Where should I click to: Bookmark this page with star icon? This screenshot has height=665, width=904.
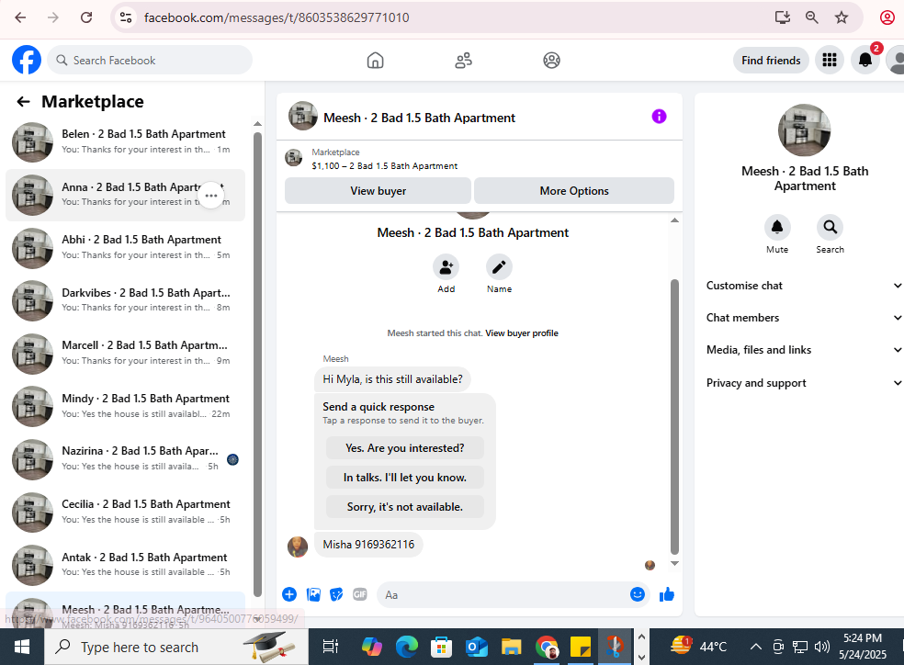[x=842, y=17]
